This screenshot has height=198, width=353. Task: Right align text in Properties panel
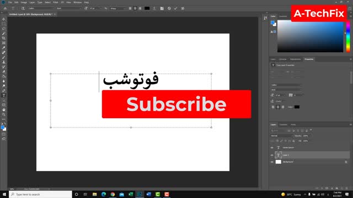tap(283, 107)
